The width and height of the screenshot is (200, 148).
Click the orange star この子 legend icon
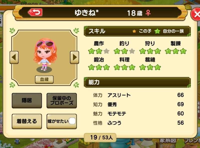134,31
